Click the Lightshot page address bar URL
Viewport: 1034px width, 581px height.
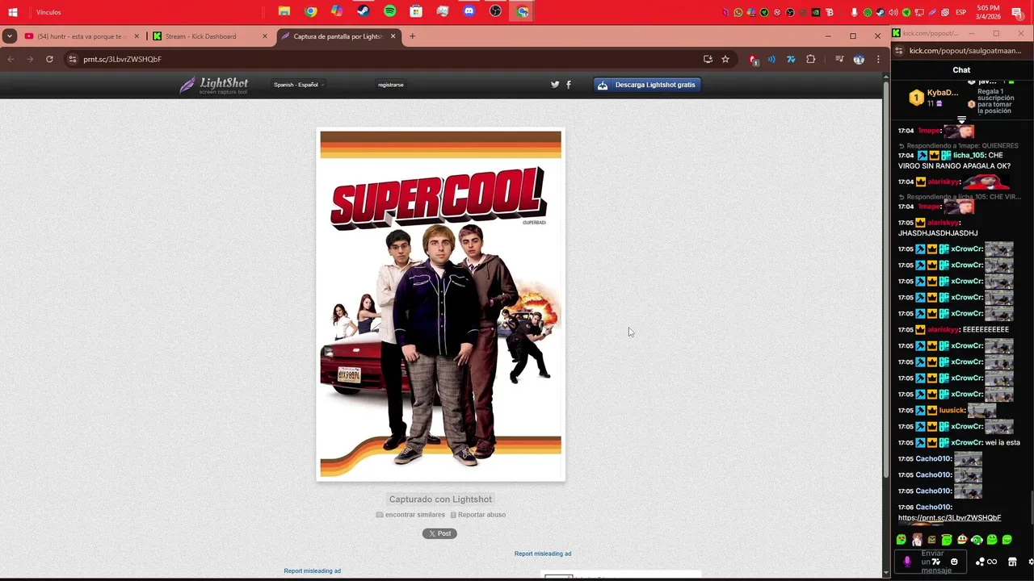[122, 59]
